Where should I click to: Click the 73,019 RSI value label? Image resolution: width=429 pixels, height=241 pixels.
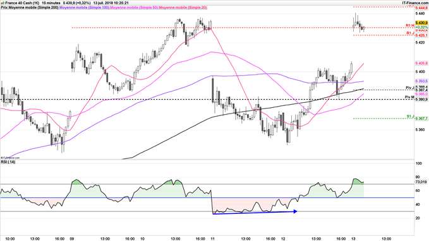point(421,182)
